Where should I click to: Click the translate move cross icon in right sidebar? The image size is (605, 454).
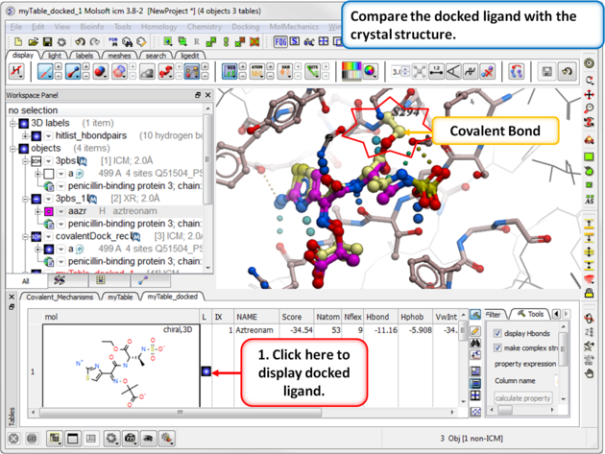[x=590, y=94]
